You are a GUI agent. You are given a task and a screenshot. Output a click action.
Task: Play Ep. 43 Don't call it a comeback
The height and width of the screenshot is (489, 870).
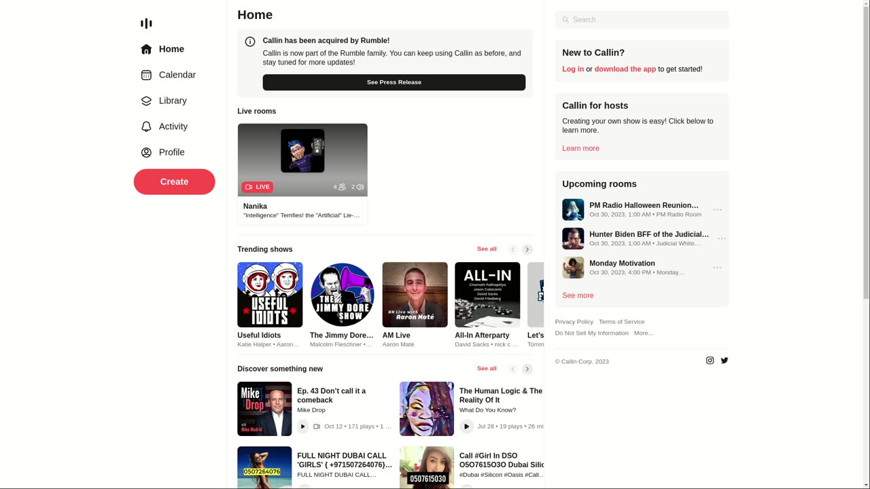click(303, 427)
